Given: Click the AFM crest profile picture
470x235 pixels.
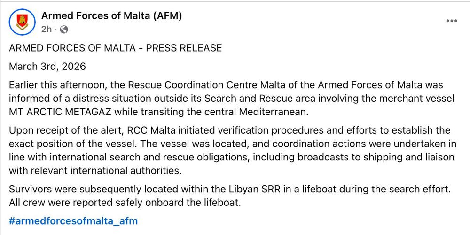Looking at the screenshot, I should pyautogui.click(x=21, y=22).
